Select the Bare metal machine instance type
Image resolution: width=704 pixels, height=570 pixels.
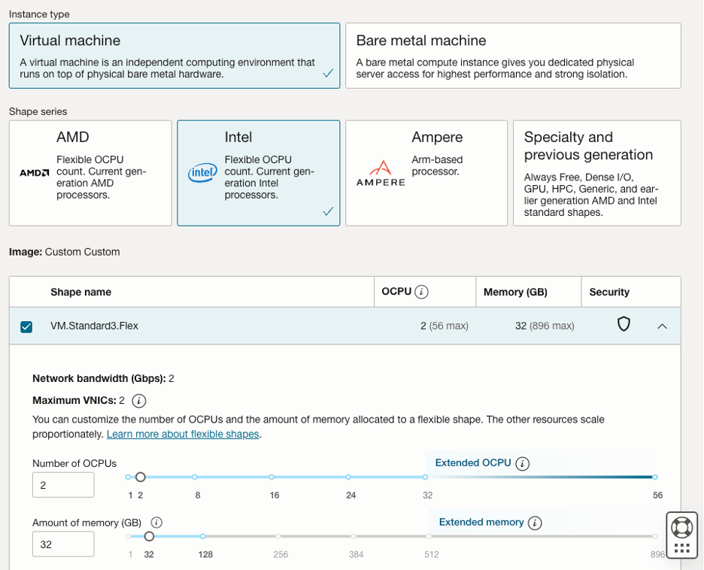pyautogui.click(x=513, y=55)
